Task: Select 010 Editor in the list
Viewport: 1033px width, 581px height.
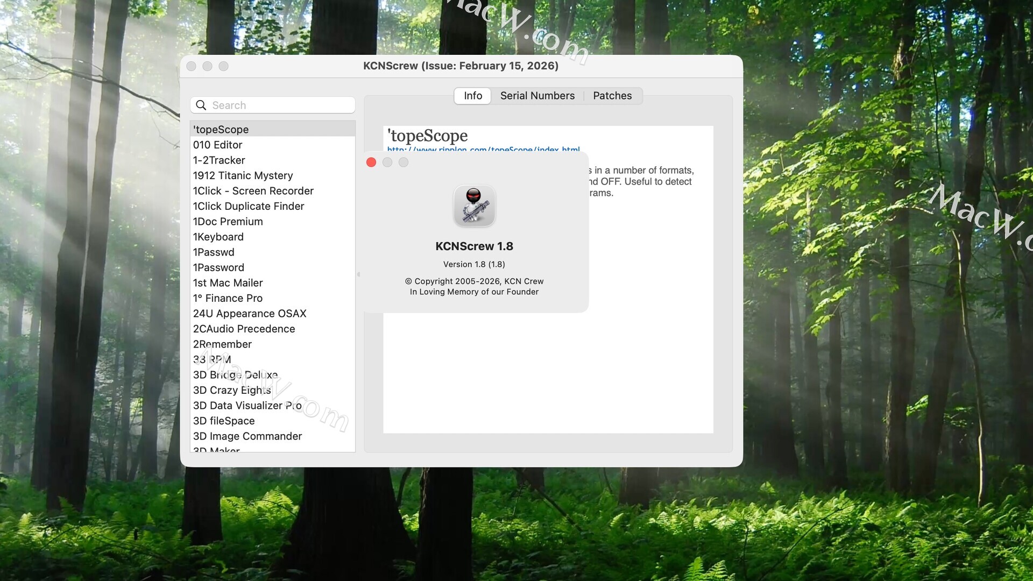Action: pyautogui.click(x=218, y=145)
